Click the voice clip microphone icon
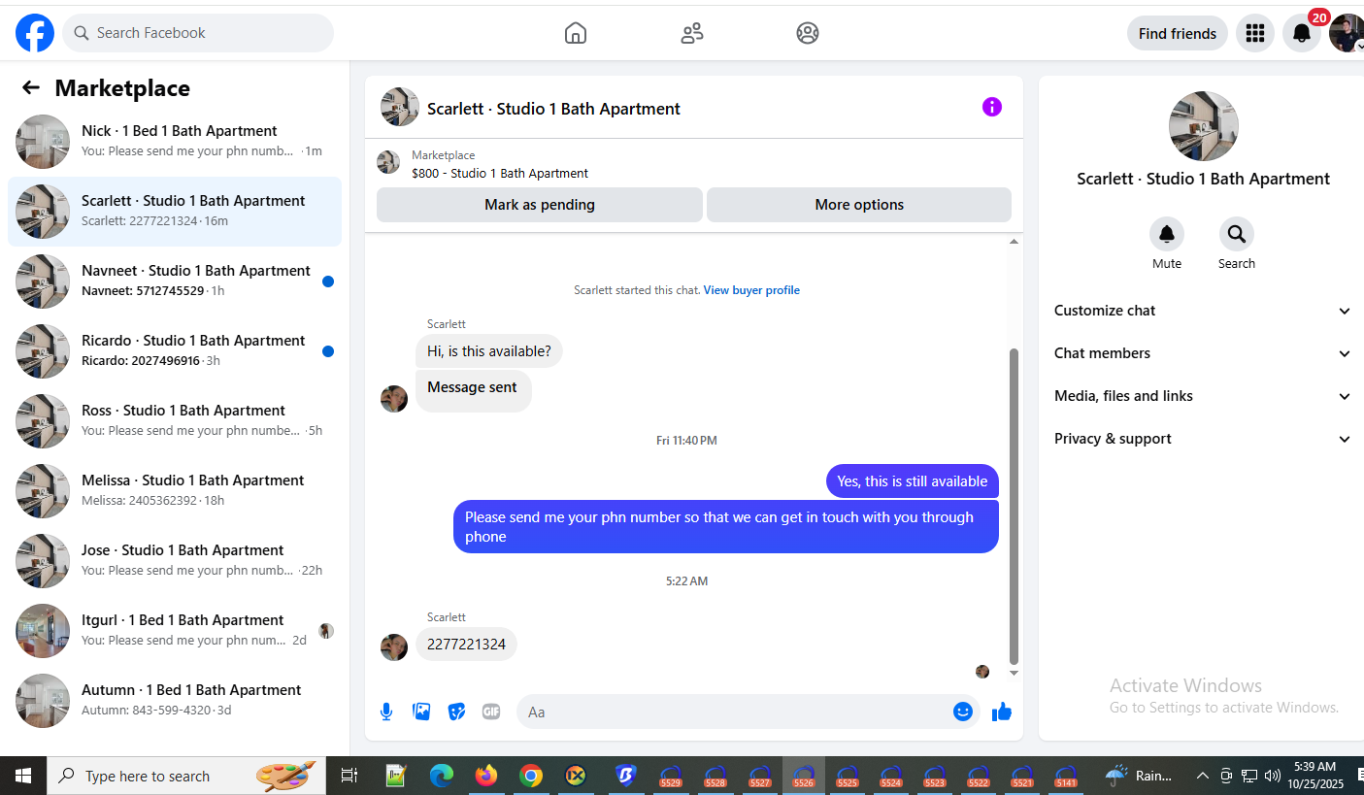 coord(386,712)
